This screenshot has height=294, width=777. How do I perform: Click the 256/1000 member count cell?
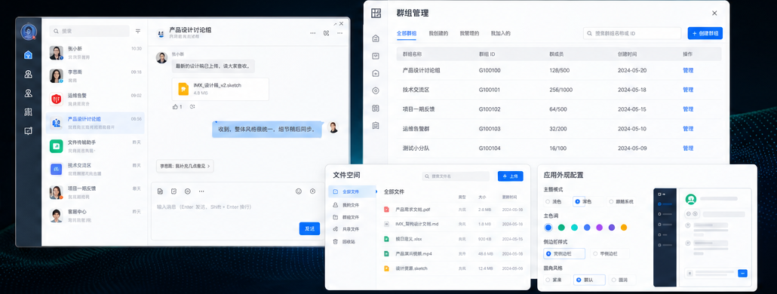[561, 90]
